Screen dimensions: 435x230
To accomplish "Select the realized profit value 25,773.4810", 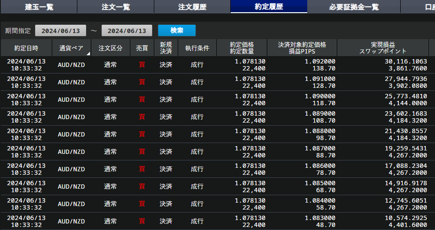I will tap(405, 96).
